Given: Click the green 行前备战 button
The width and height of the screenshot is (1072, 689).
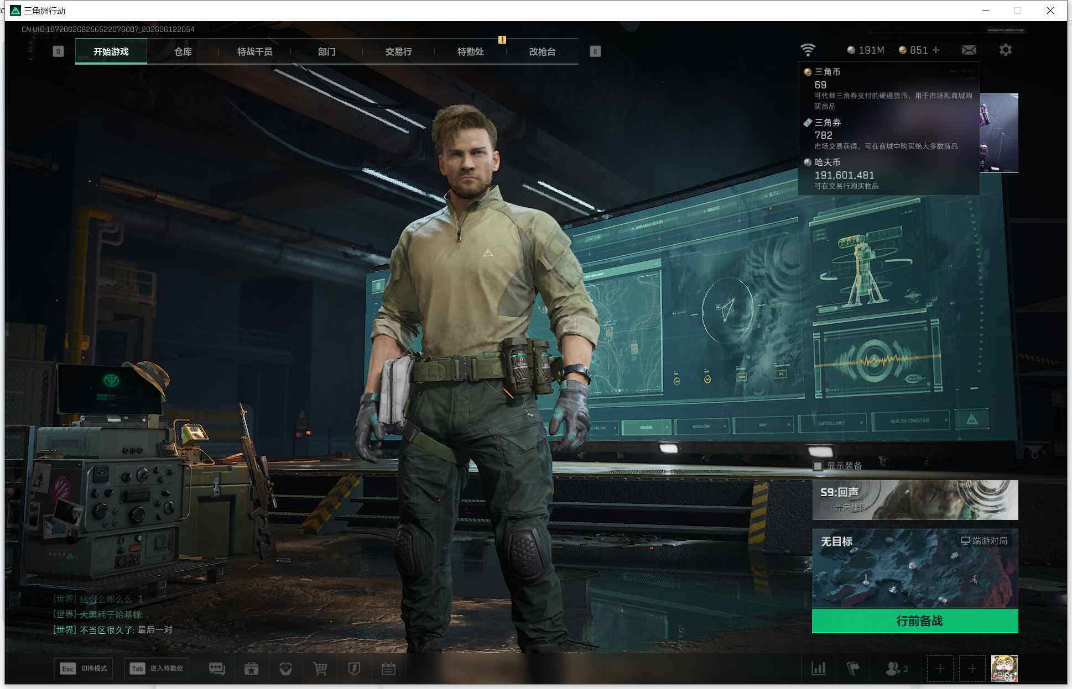Looking at the screenshot, I should coord(915,621).
